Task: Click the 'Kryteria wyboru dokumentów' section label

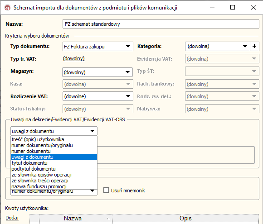Action: pos(37,36)
